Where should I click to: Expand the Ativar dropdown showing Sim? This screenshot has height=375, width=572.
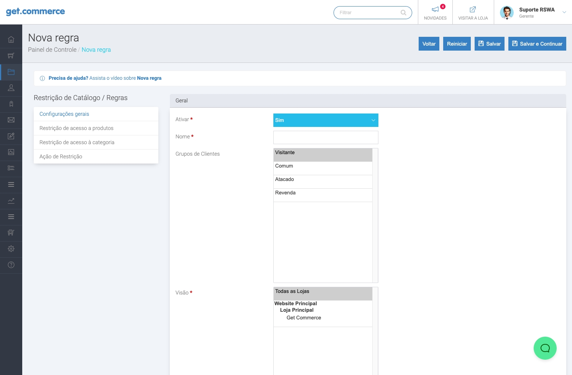[x=325, y=120]
